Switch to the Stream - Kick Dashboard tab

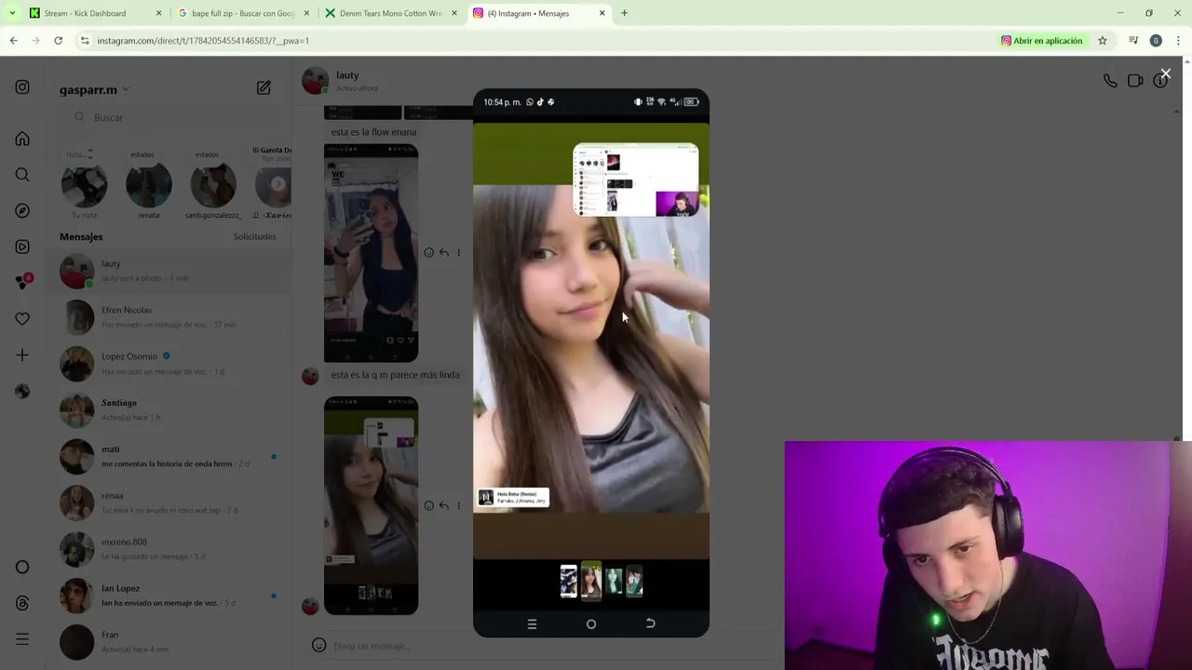pyautogui.click(x=93, y=13)
